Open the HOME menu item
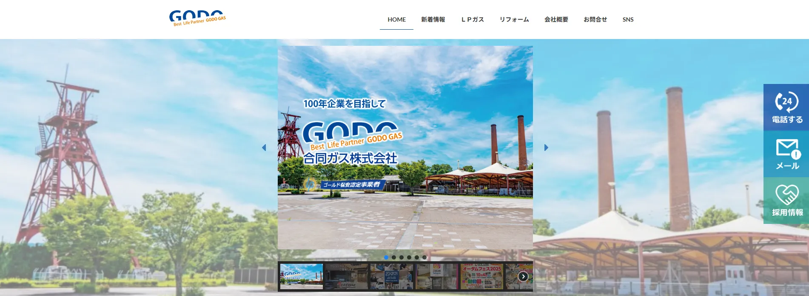This screenshot has height=296, width=809. 396,20
